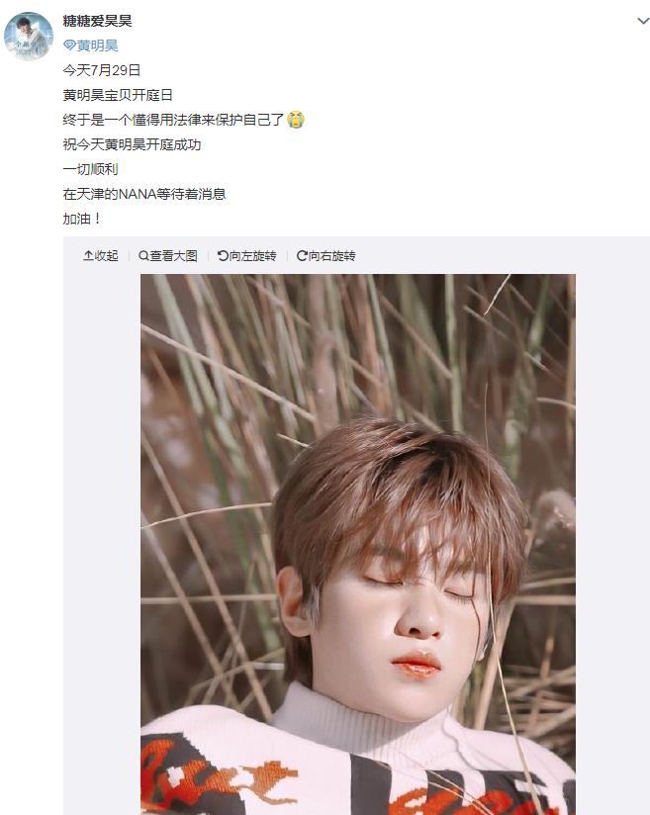Expand the post options chevron menu

tap(643, 22)
